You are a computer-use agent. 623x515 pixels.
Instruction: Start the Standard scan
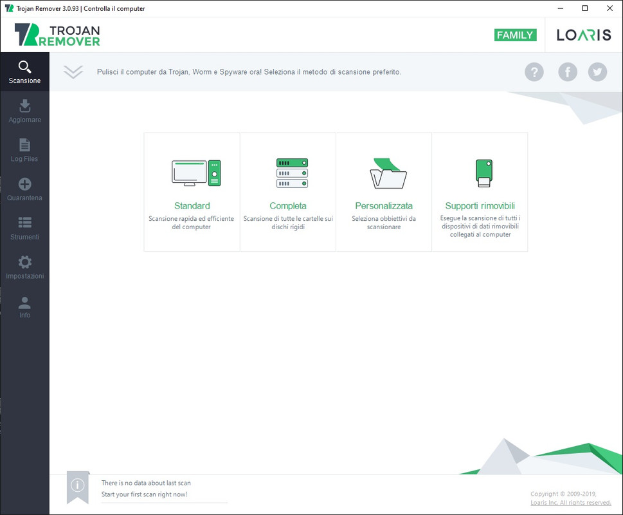192,192
